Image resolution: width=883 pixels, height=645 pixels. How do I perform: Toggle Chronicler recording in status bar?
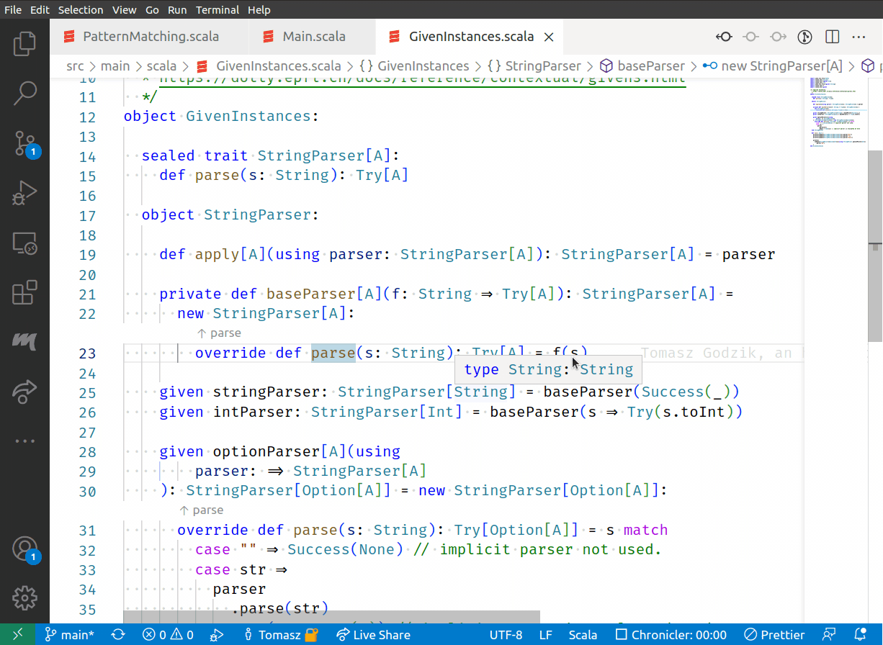(671, 634)
